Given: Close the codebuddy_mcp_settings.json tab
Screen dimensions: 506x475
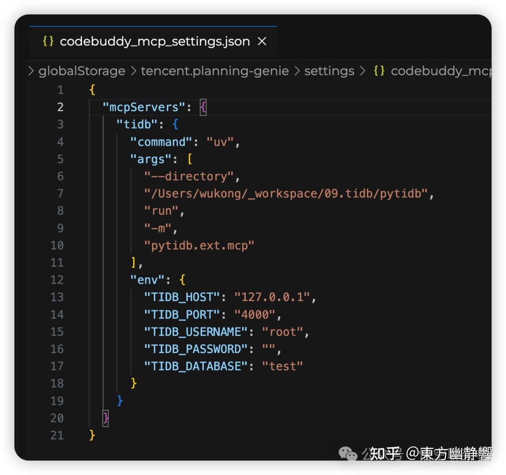Looking at the screenshot, I should click(x=262, y=41).
